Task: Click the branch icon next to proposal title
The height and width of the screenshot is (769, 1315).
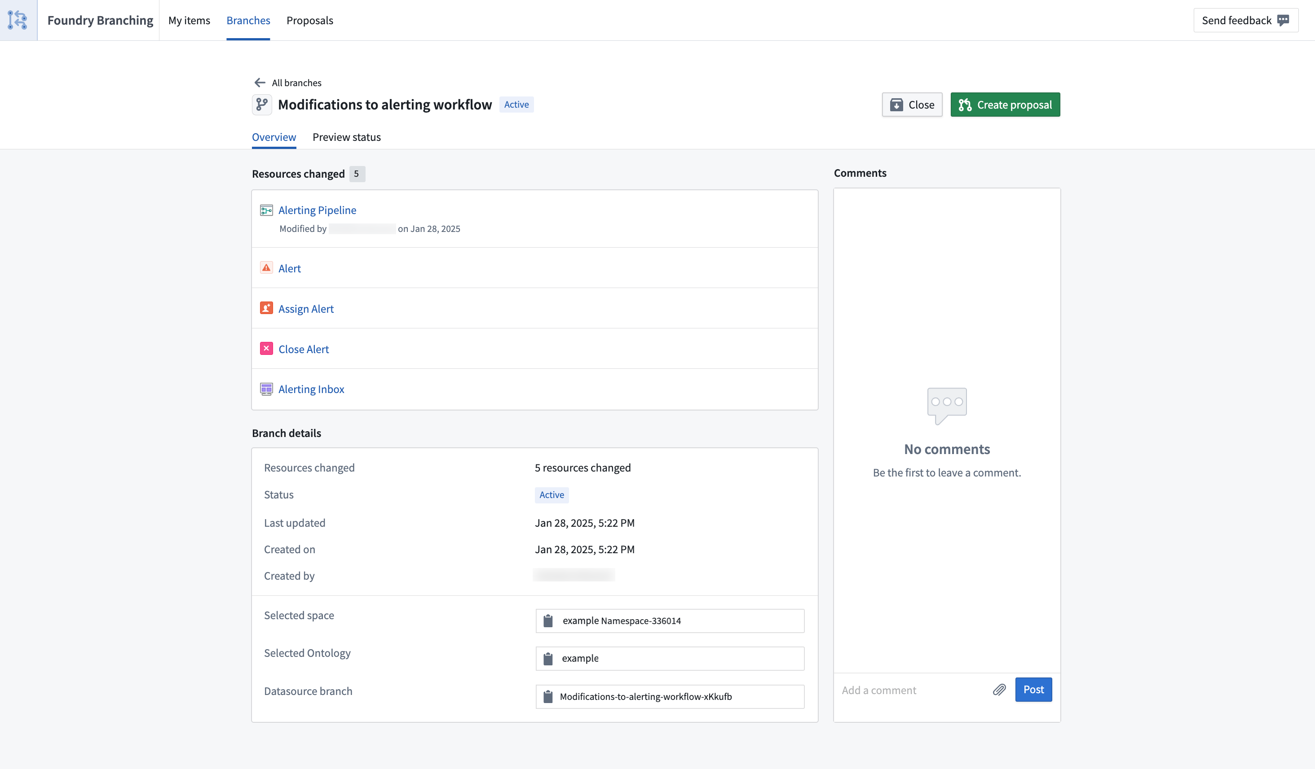Action: (x=262, y=105)
